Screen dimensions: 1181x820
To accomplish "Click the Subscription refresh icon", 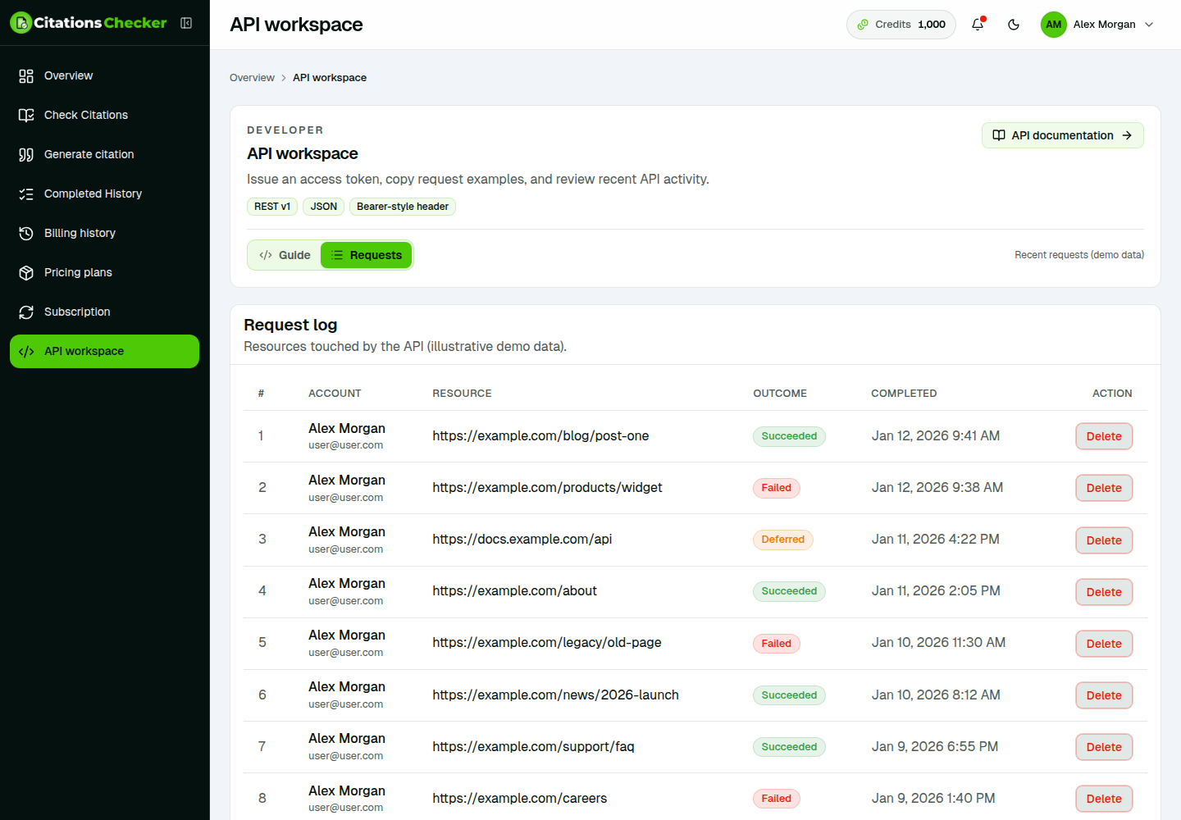I will coord(26,312).
